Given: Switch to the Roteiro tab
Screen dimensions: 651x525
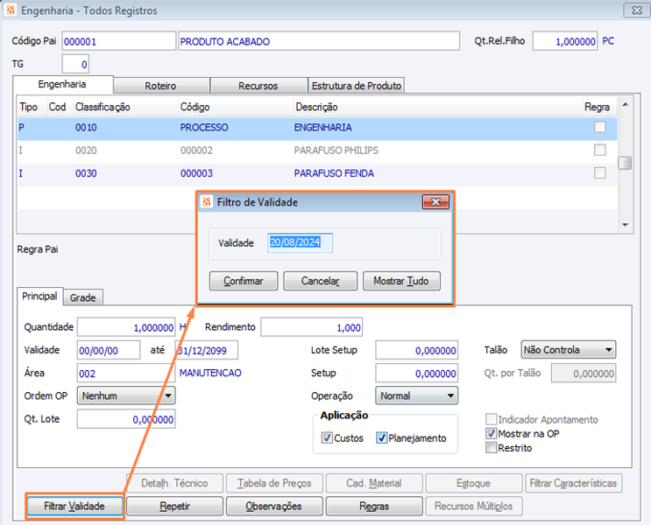Looking at the screenshot, I should (x=160, y=86).
